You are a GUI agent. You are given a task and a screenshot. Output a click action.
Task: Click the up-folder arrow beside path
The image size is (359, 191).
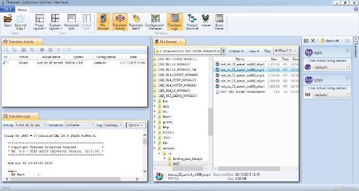223,51
